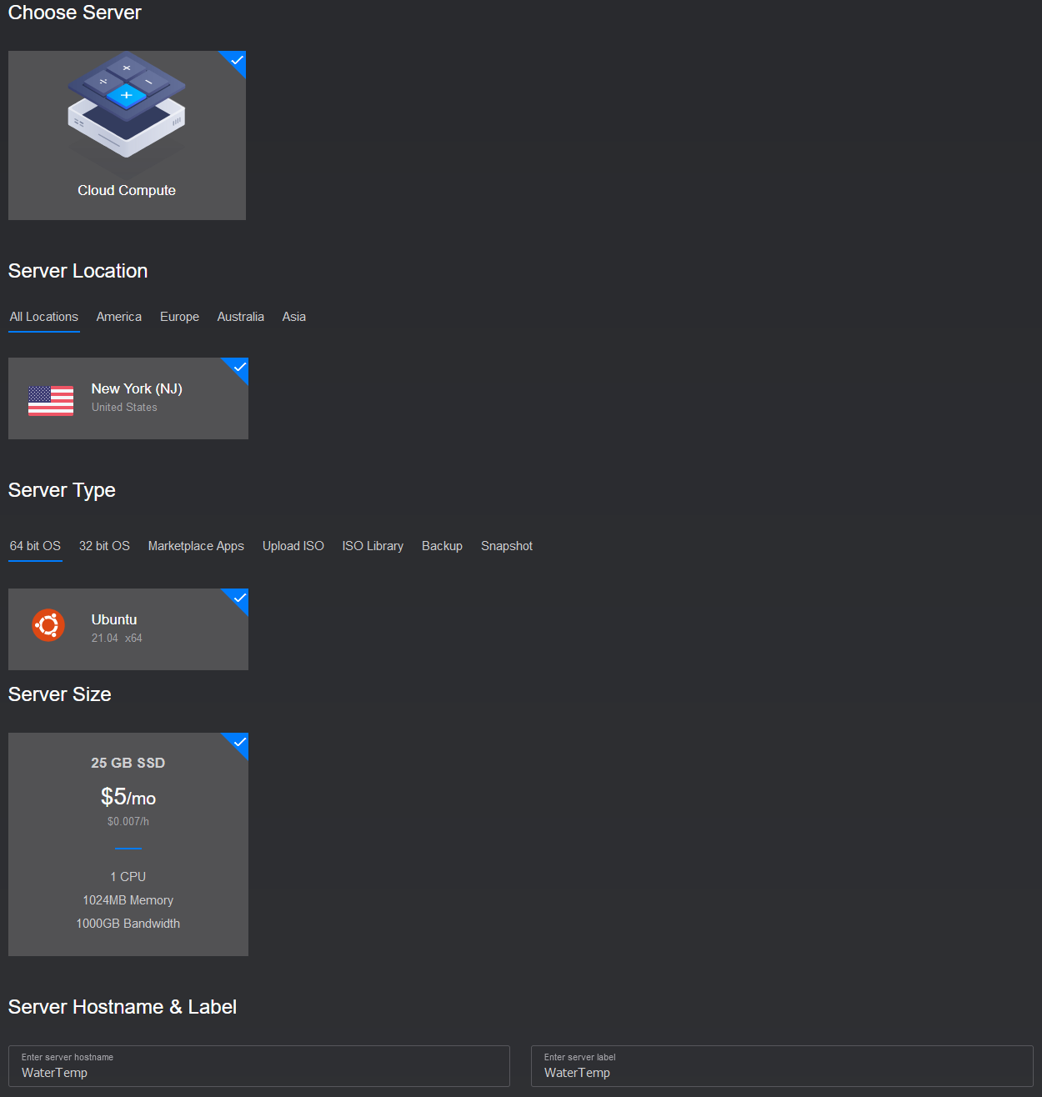The height and width of the screenshot is (1097, 1042).
Task: Click the Ubuntu OS name text
Action: tap(114, 619)
